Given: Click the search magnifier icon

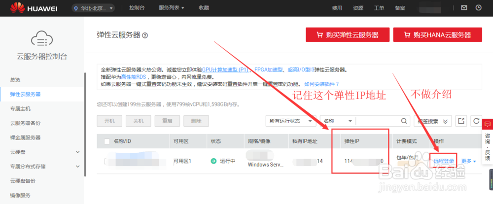Looking at the screenshot, I should click(404, 121).
